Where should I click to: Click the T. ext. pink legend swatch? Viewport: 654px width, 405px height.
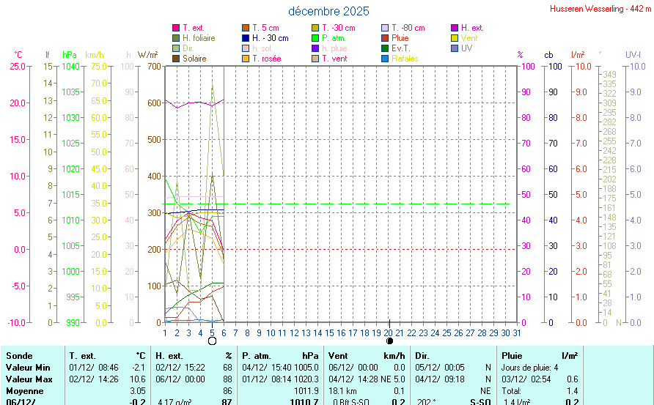tap(175, 28)
